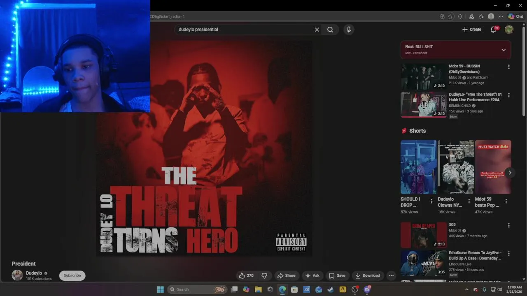Clear the YouTube search box text
This screenshot has width=527, height=296.
click(317, 30)
